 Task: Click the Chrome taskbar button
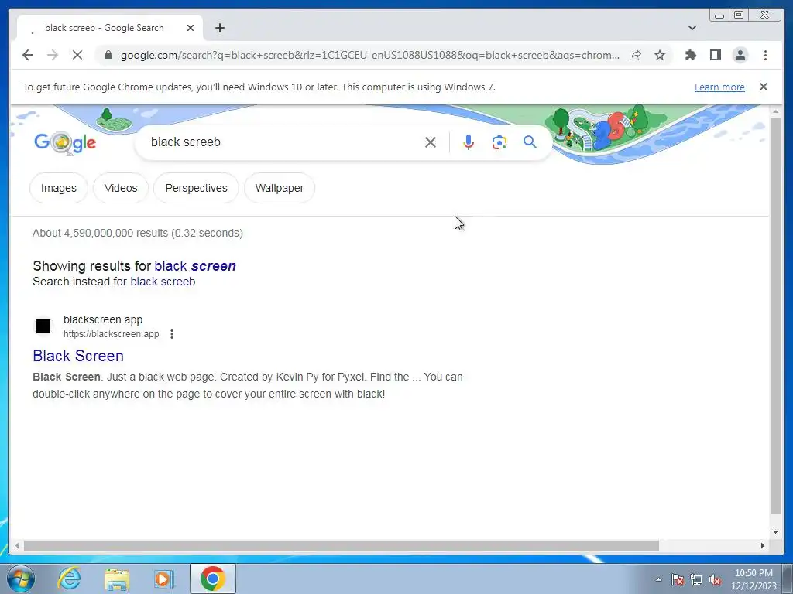212,579
